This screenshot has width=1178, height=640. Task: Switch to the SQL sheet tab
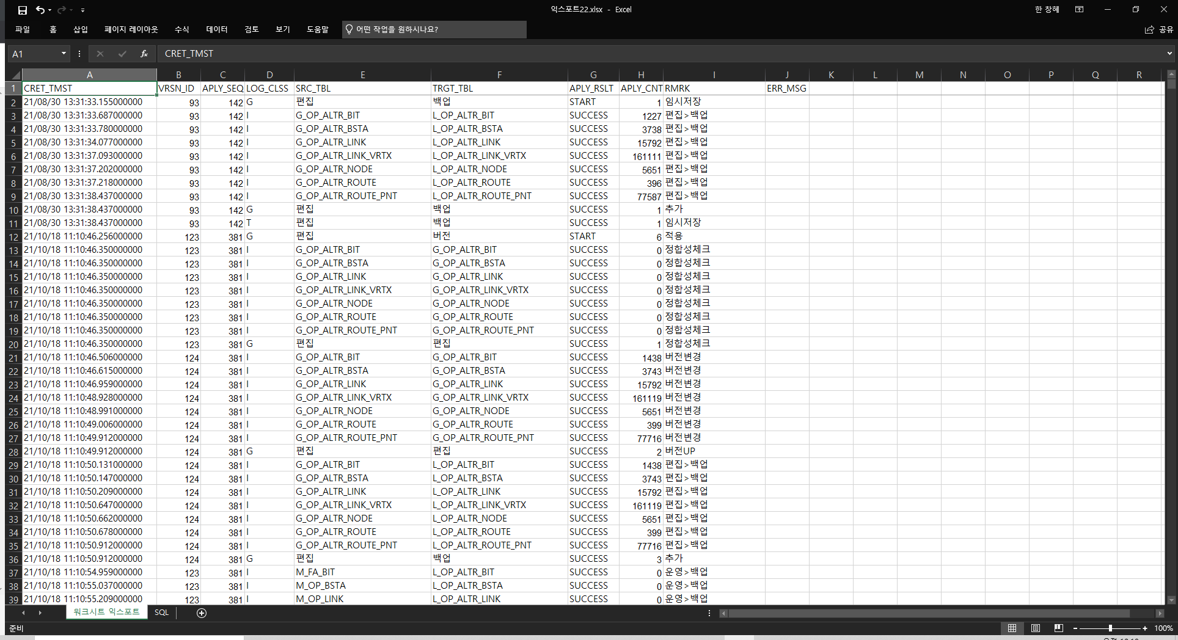(x=161, y=612)
